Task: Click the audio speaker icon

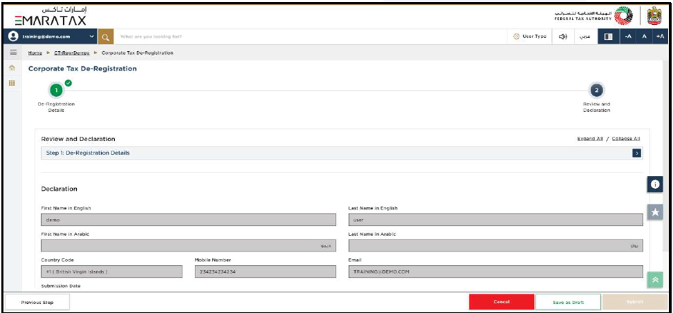Action: 563,36
